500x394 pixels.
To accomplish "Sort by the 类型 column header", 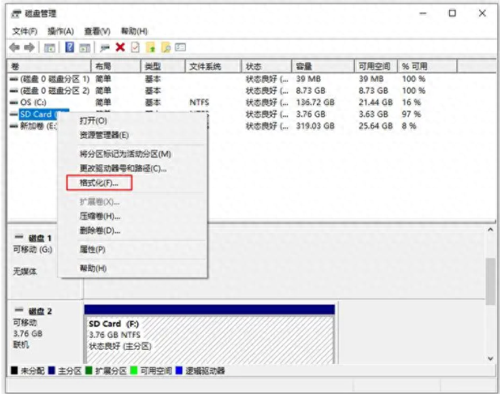I will click(163, 66).
